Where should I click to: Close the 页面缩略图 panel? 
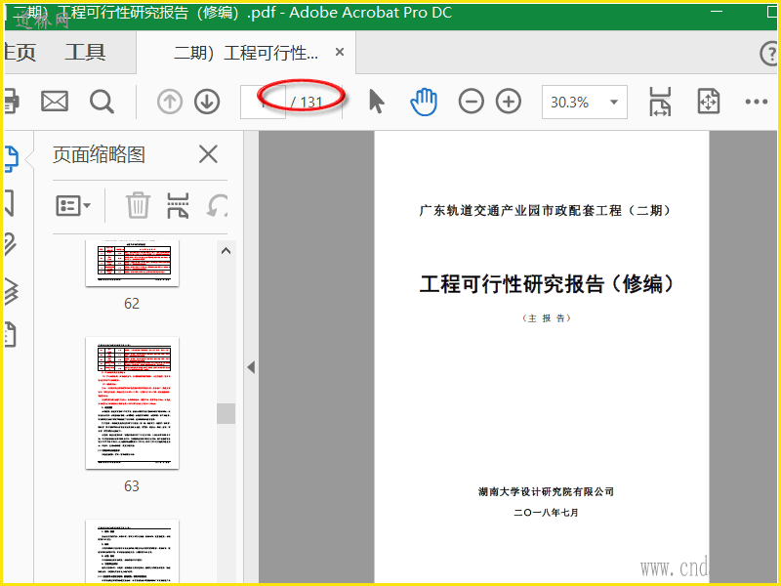tap(208, 154)
